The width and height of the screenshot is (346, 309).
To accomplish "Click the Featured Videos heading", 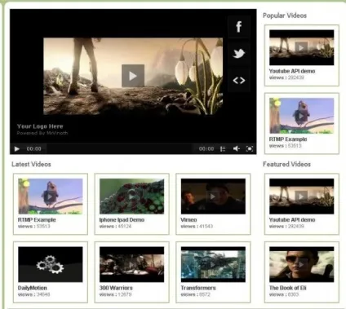I will 286,164.
